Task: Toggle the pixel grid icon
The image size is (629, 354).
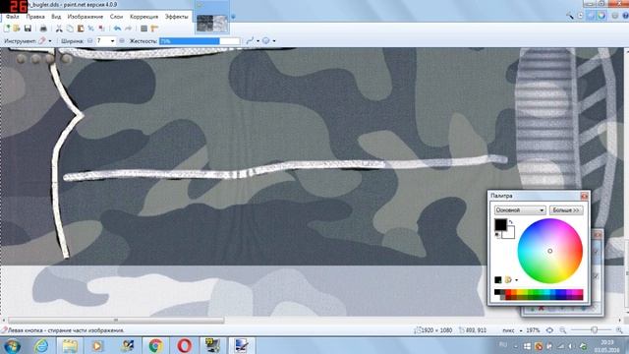Action: coord(144,29)
